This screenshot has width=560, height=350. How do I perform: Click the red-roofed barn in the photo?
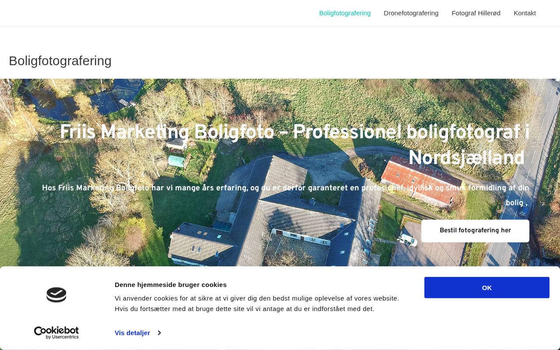coord(420,179)
